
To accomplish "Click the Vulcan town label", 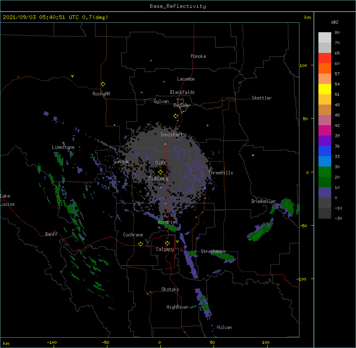I will tap(224, 327).
